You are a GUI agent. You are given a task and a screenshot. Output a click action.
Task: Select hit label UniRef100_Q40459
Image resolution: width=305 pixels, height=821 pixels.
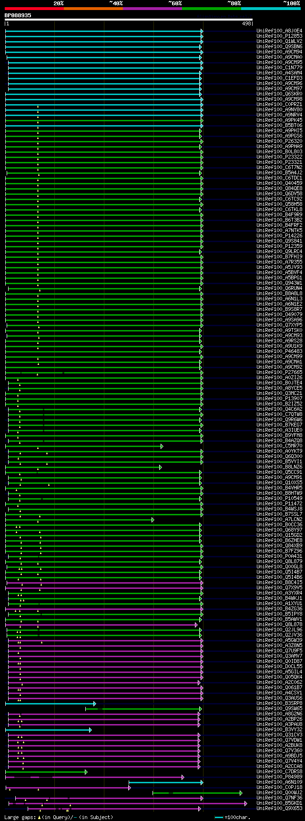tap(279, 183)
